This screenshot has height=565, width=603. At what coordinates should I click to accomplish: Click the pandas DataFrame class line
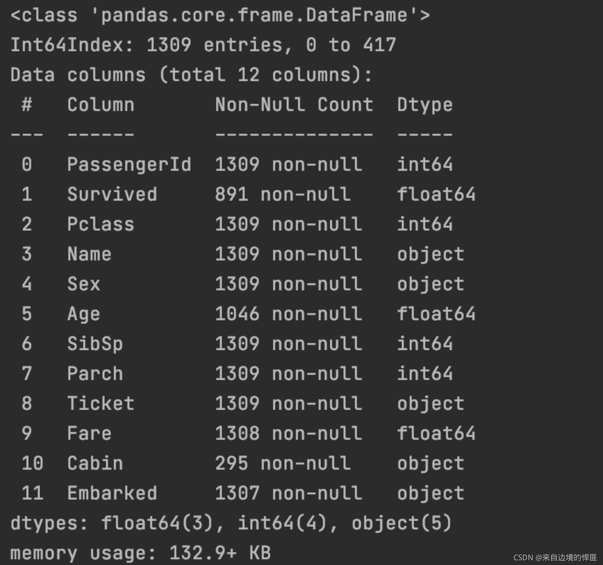click(x=220, y=15)
